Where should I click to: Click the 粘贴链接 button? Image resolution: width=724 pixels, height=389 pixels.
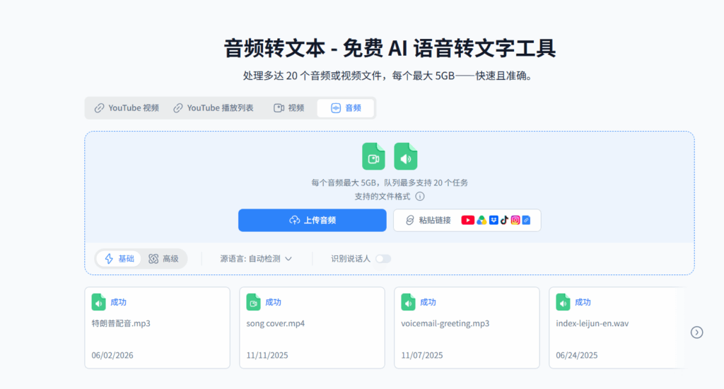pos(467,221)
